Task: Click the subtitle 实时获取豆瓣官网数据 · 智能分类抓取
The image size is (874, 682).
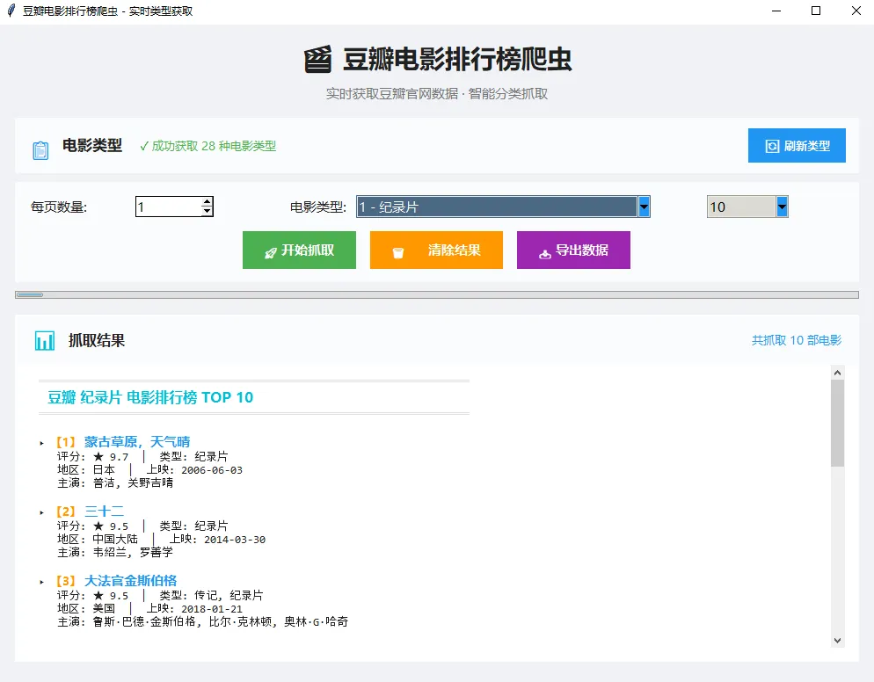Action: (437, 94)
